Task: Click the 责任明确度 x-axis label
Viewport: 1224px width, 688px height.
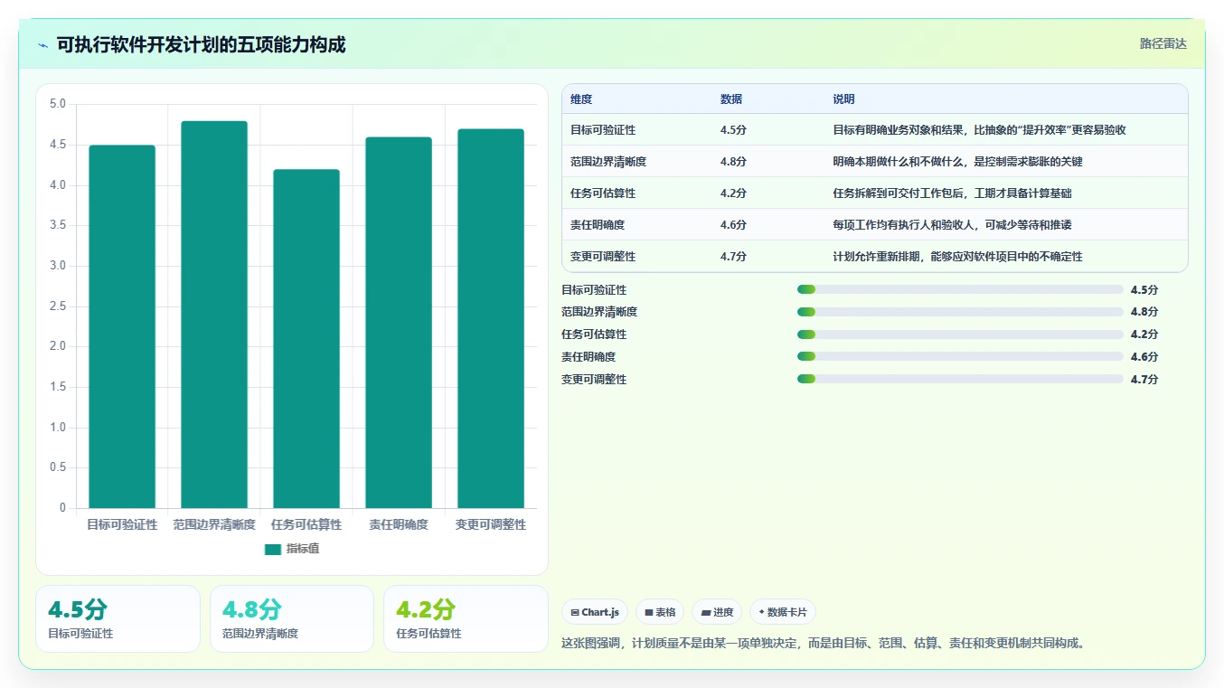Action: click(399, 524)
